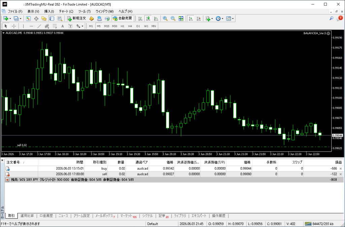
Task: Switch timeframe to H4
Action: [130, 26]
